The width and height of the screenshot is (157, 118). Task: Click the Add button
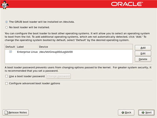143,48
